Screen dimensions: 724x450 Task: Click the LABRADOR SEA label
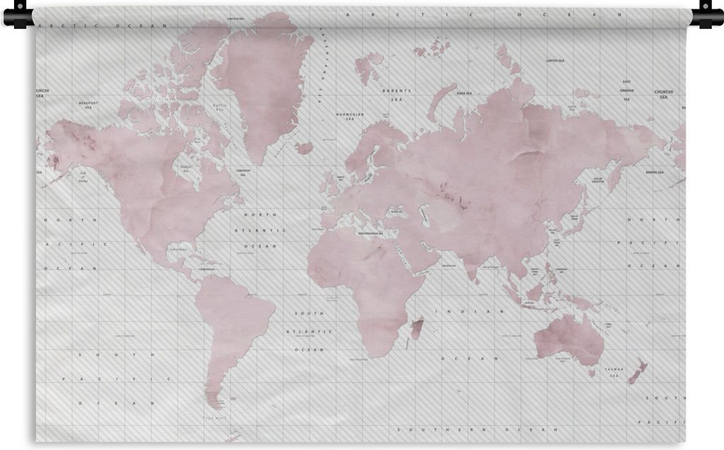pyautogui.click(x=243, y=172)
